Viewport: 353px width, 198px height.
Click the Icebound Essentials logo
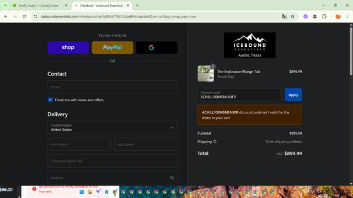250,45
